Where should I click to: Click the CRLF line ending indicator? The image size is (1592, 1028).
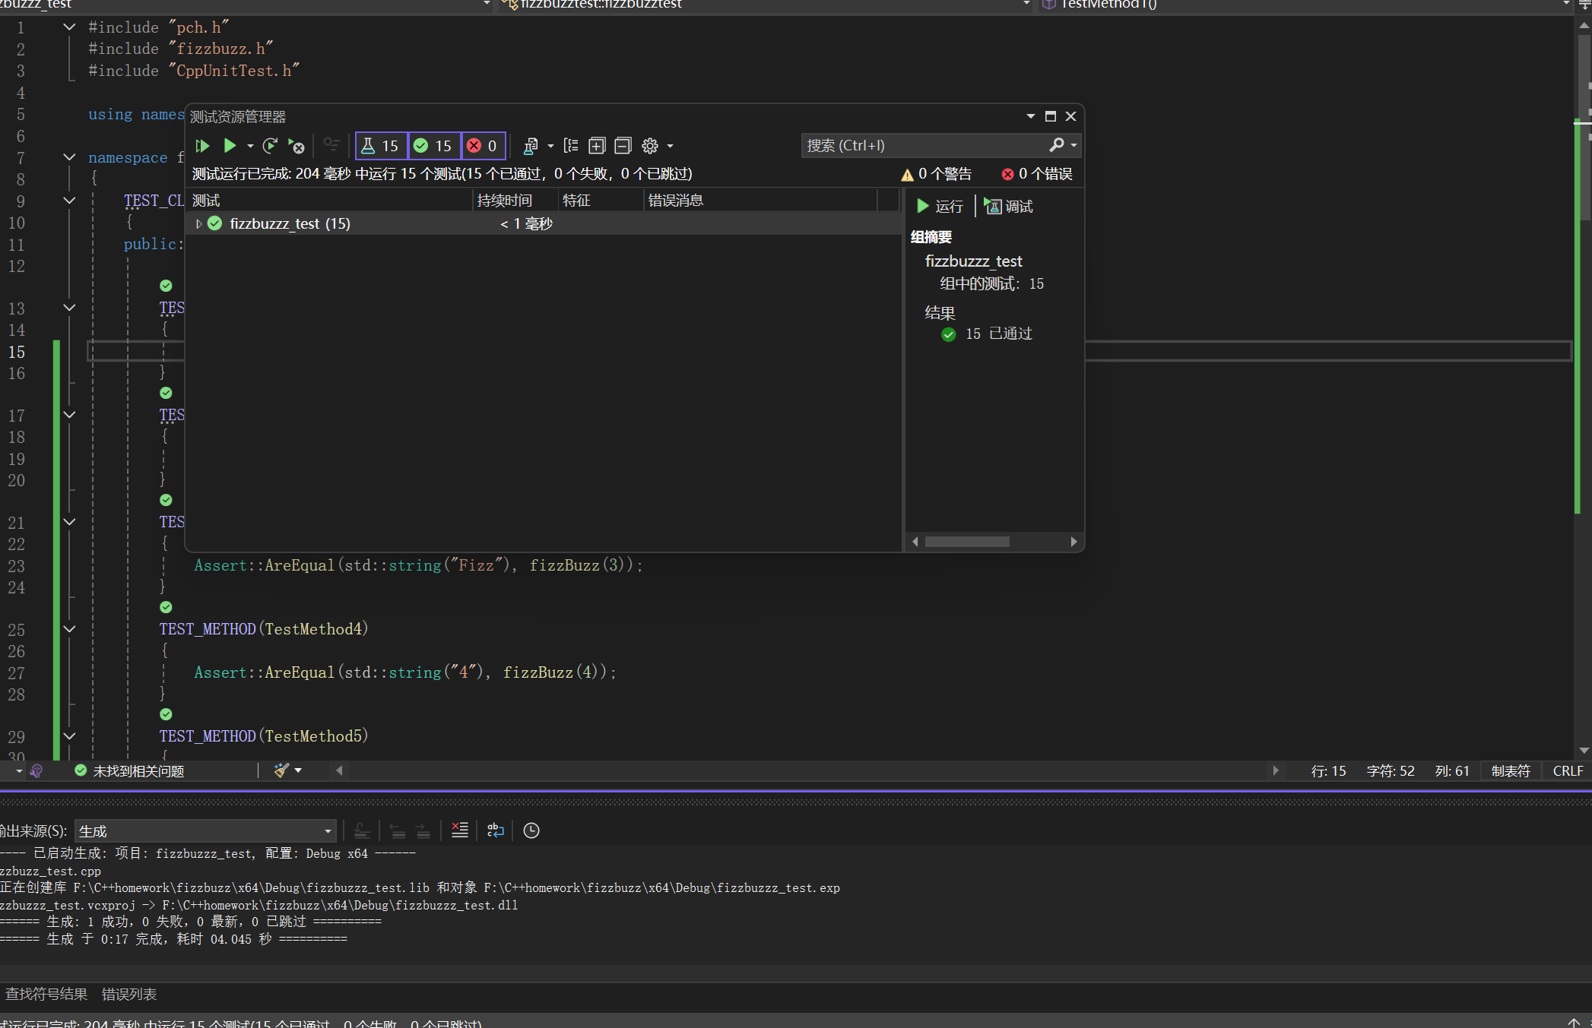[x=1568, y=770]
